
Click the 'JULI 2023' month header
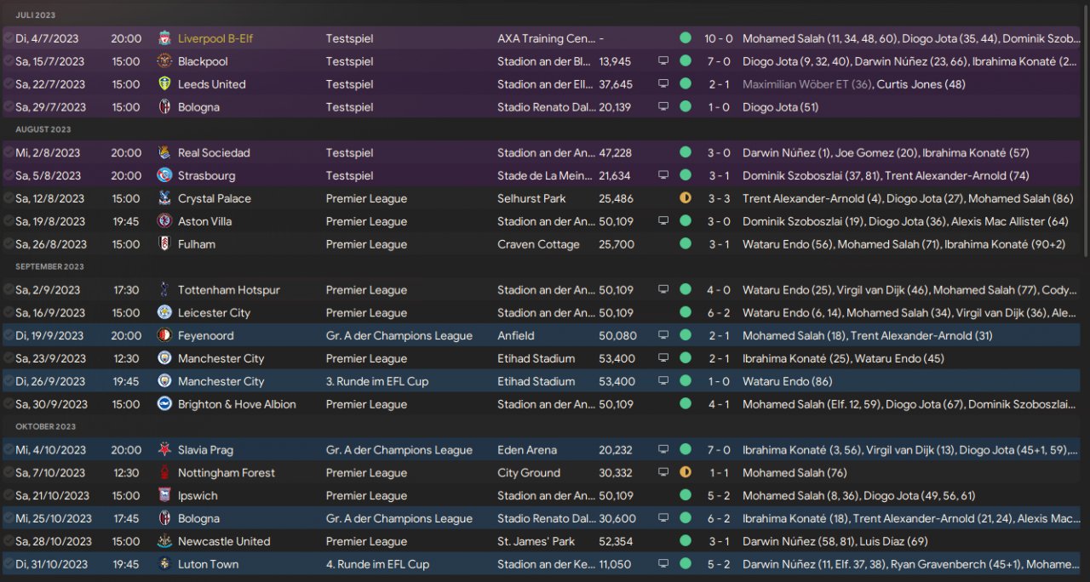point(36,15)
